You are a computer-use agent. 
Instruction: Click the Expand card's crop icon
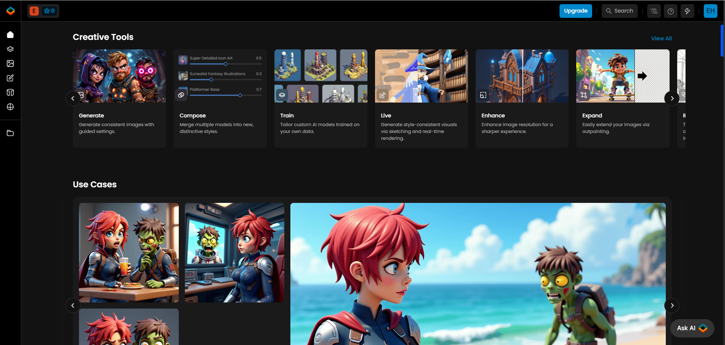click(584, 95)
